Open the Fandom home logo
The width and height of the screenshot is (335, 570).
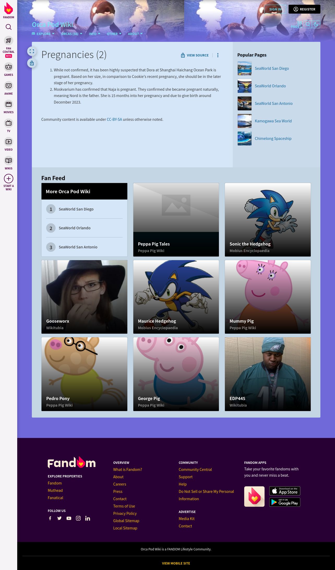(9, 11)
